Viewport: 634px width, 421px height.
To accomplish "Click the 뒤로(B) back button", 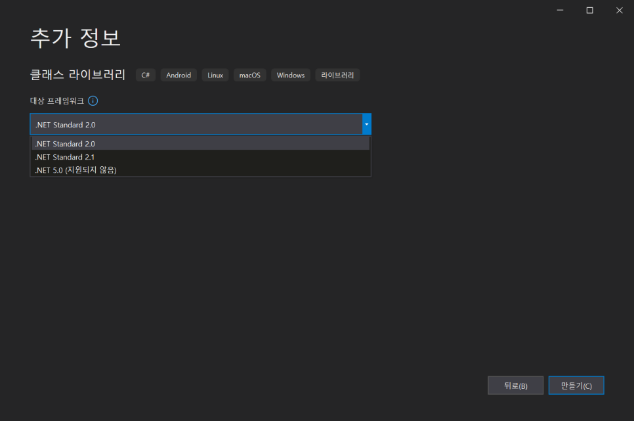I will (515, 386).
